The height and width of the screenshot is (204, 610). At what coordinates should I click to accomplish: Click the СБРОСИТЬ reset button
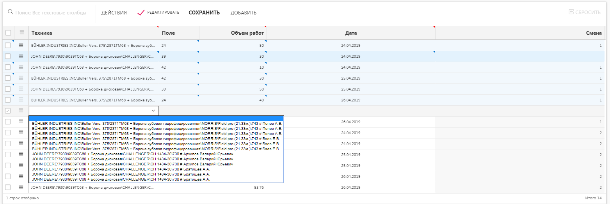pyautogui.click(x=585, y=12)
